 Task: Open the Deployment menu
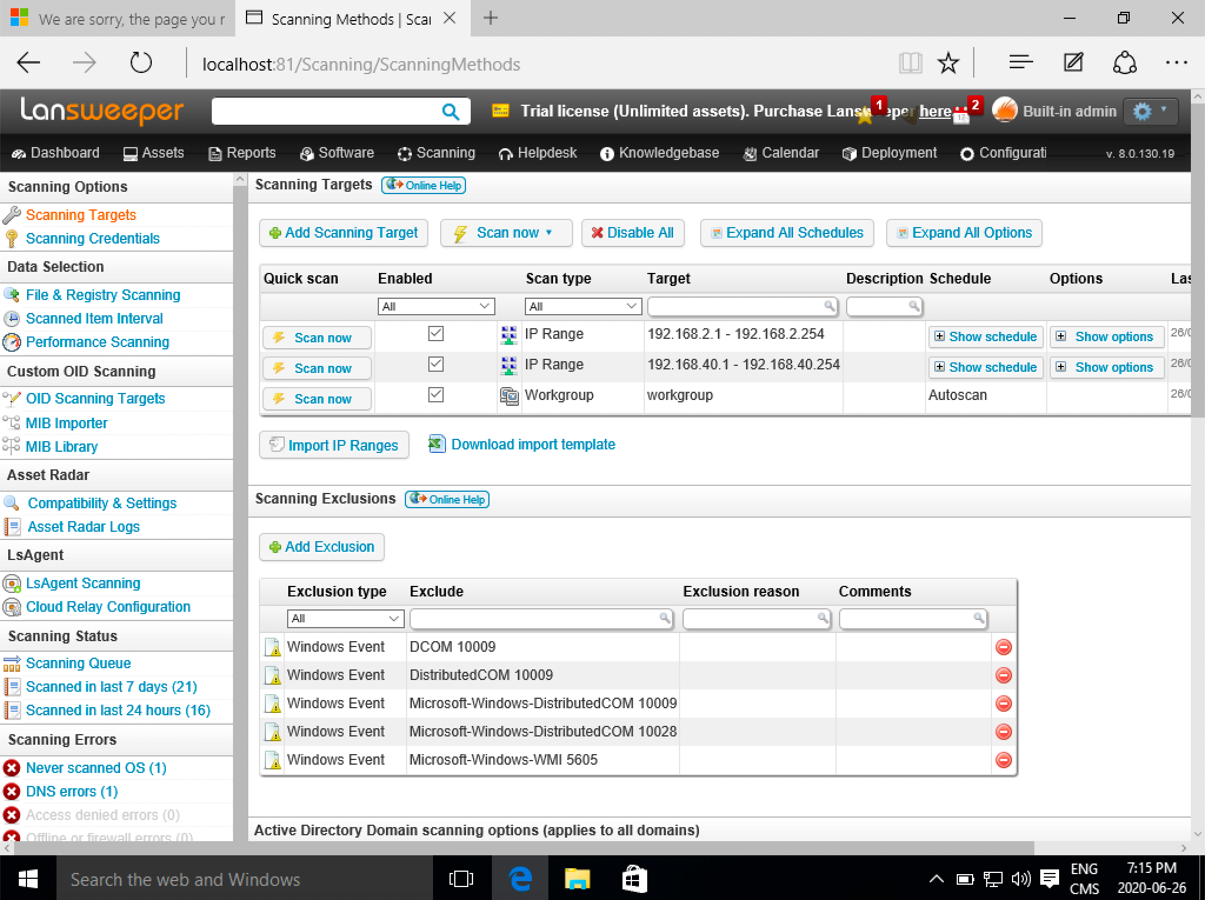890,153
